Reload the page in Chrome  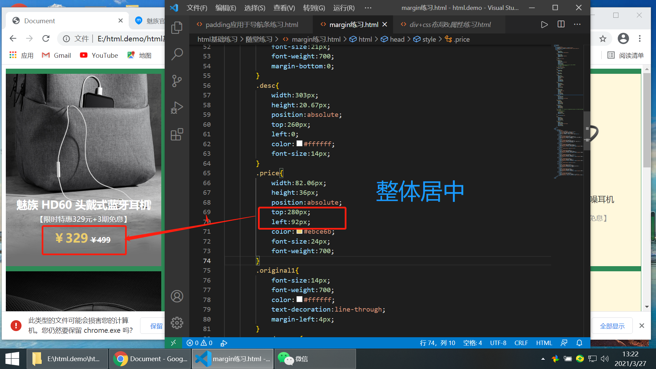46,38
